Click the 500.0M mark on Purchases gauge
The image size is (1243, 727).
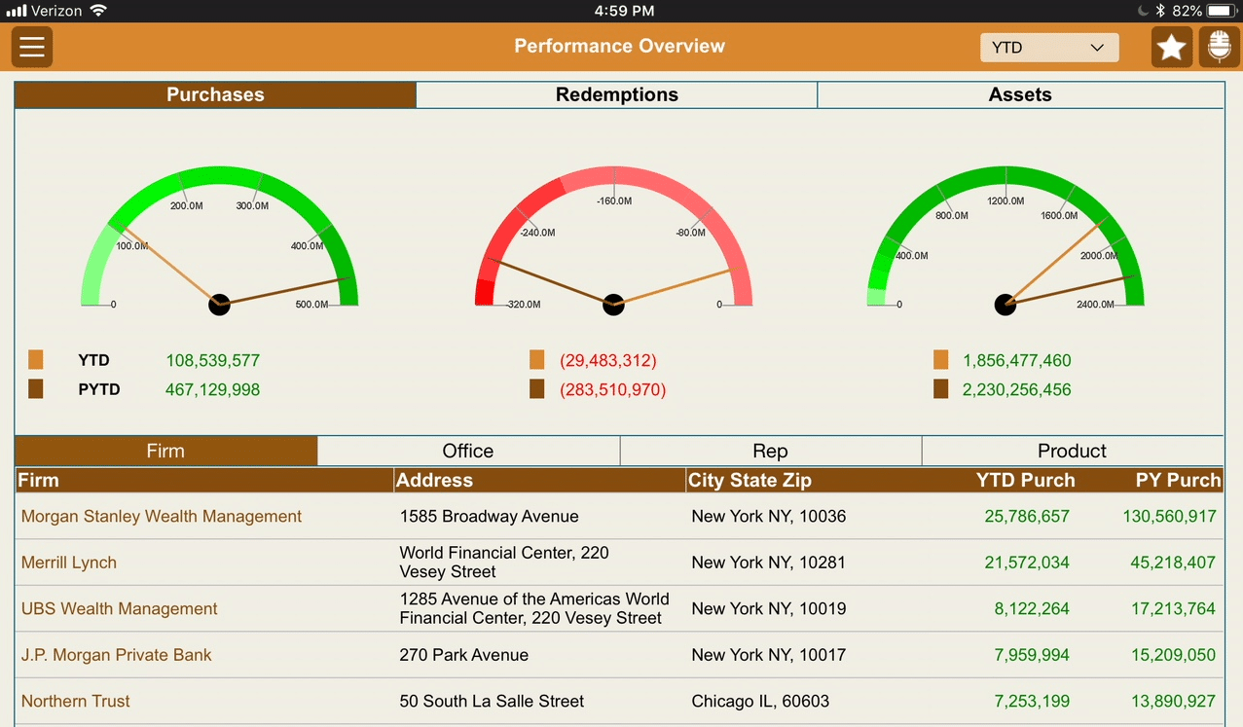(311, 305)
